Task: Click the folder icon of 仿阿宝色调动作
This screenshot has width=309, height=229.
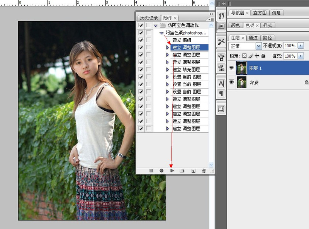Action: coord(163,25)
